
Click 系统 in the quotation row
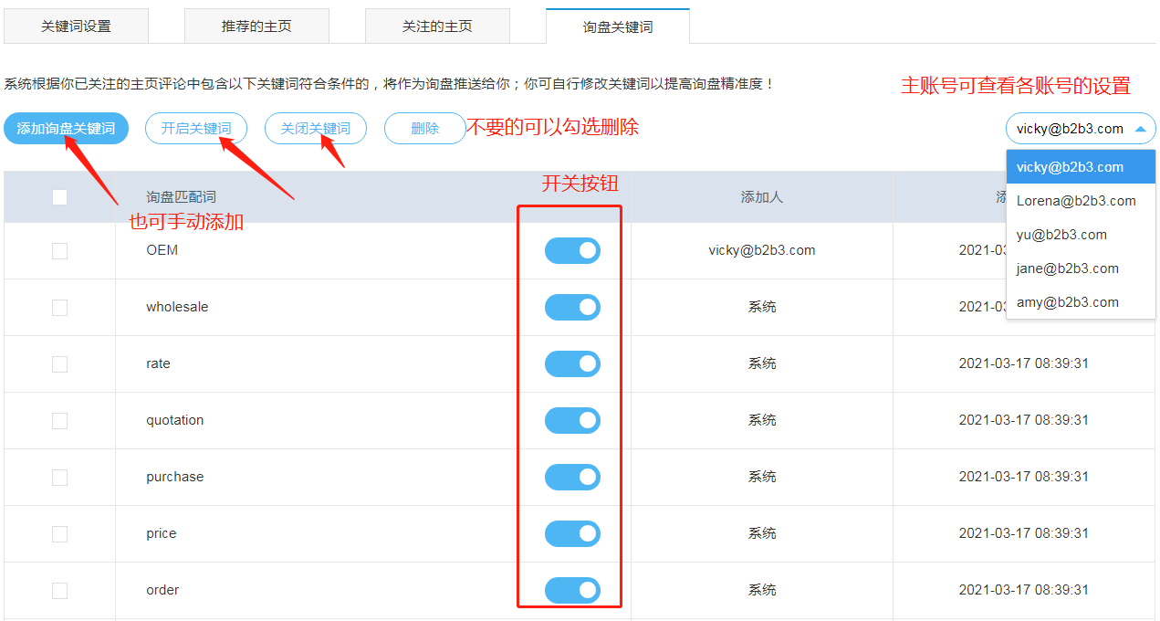pos(762,420)
